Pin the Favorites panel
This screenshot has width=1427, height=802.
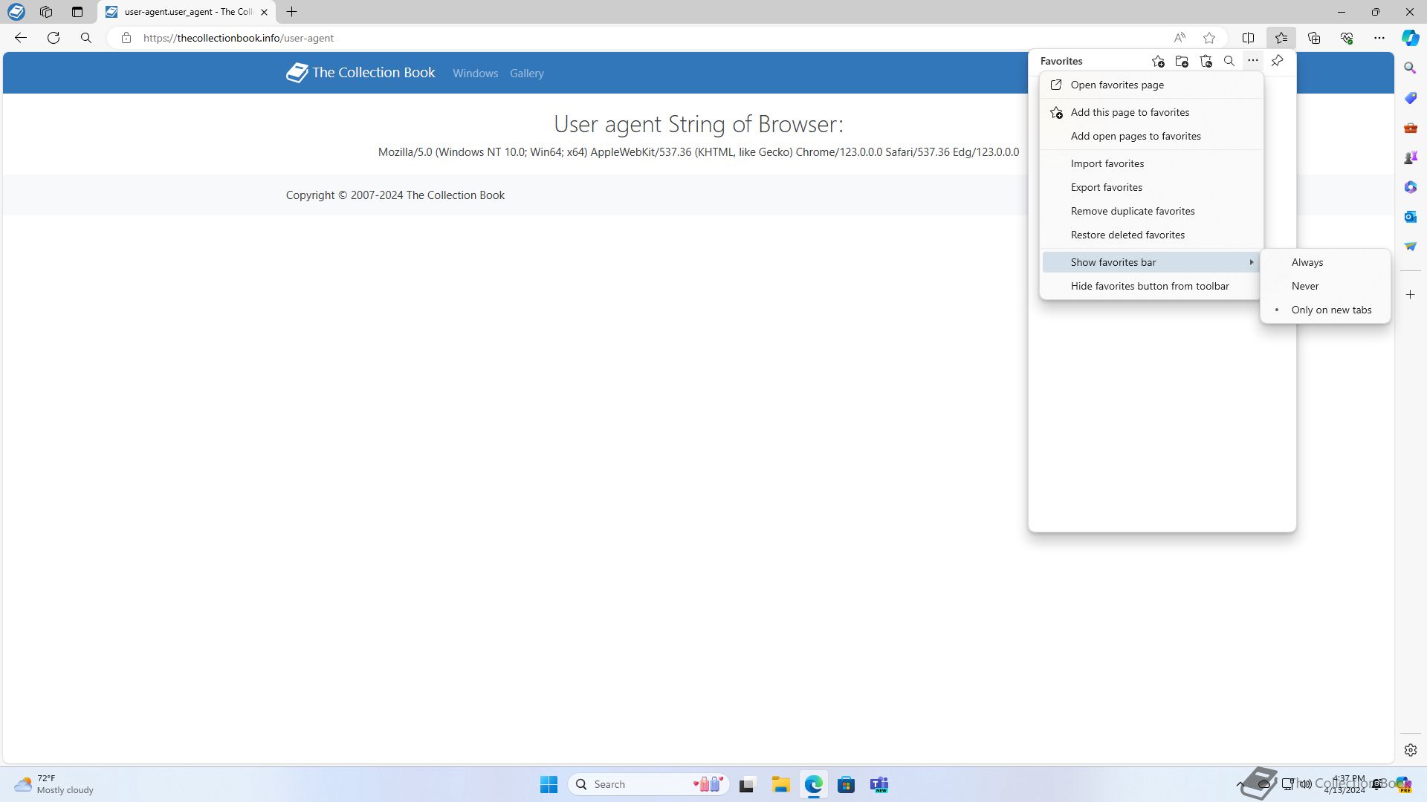(1278, 61)
